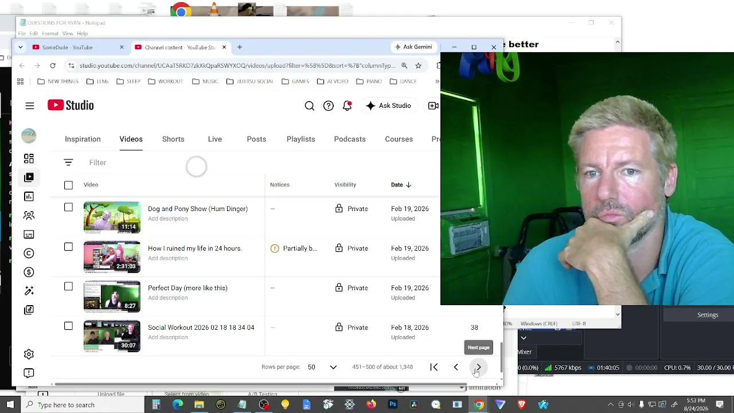
Task: Expand Chrome tab search dropdown
Action: [x=21, y=47]
